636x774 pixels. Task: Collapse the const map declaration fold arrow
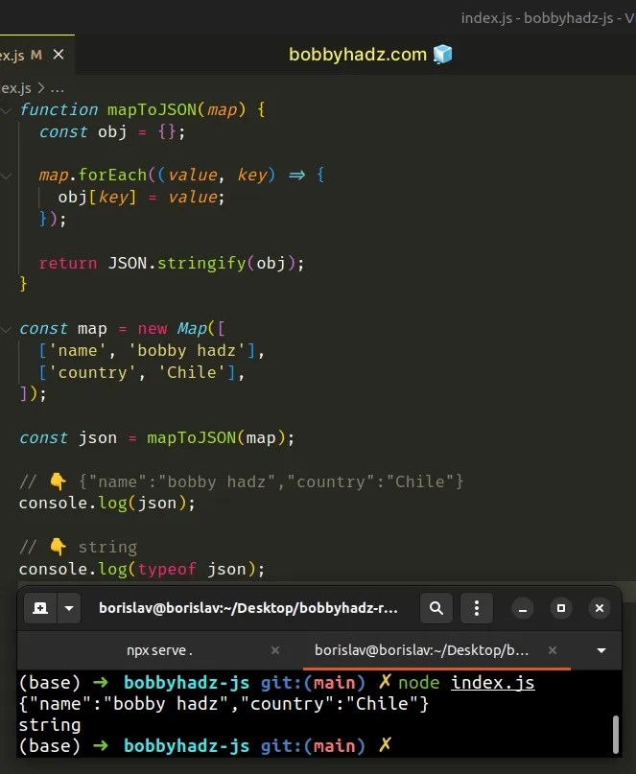coord(6,329)
